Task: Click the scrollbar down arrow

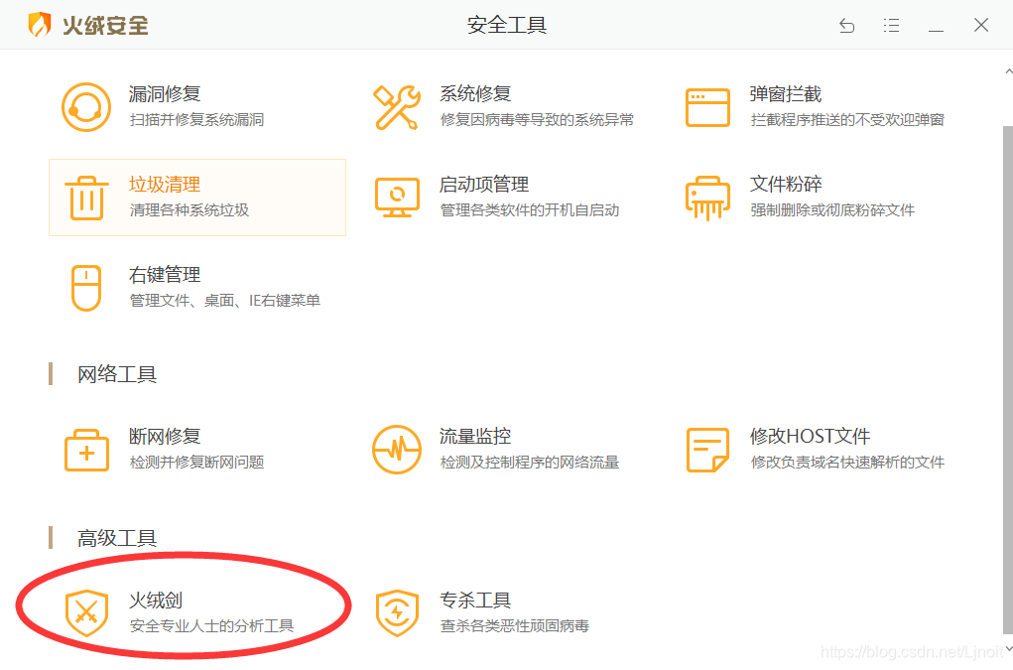Action: tap(1008, 649)
